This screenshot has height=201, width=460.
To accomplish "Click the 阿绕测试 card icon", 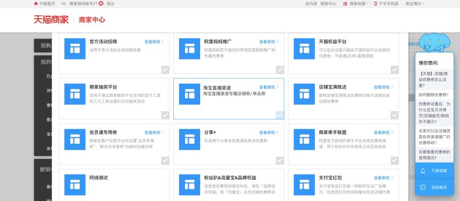I will [75, 185].
